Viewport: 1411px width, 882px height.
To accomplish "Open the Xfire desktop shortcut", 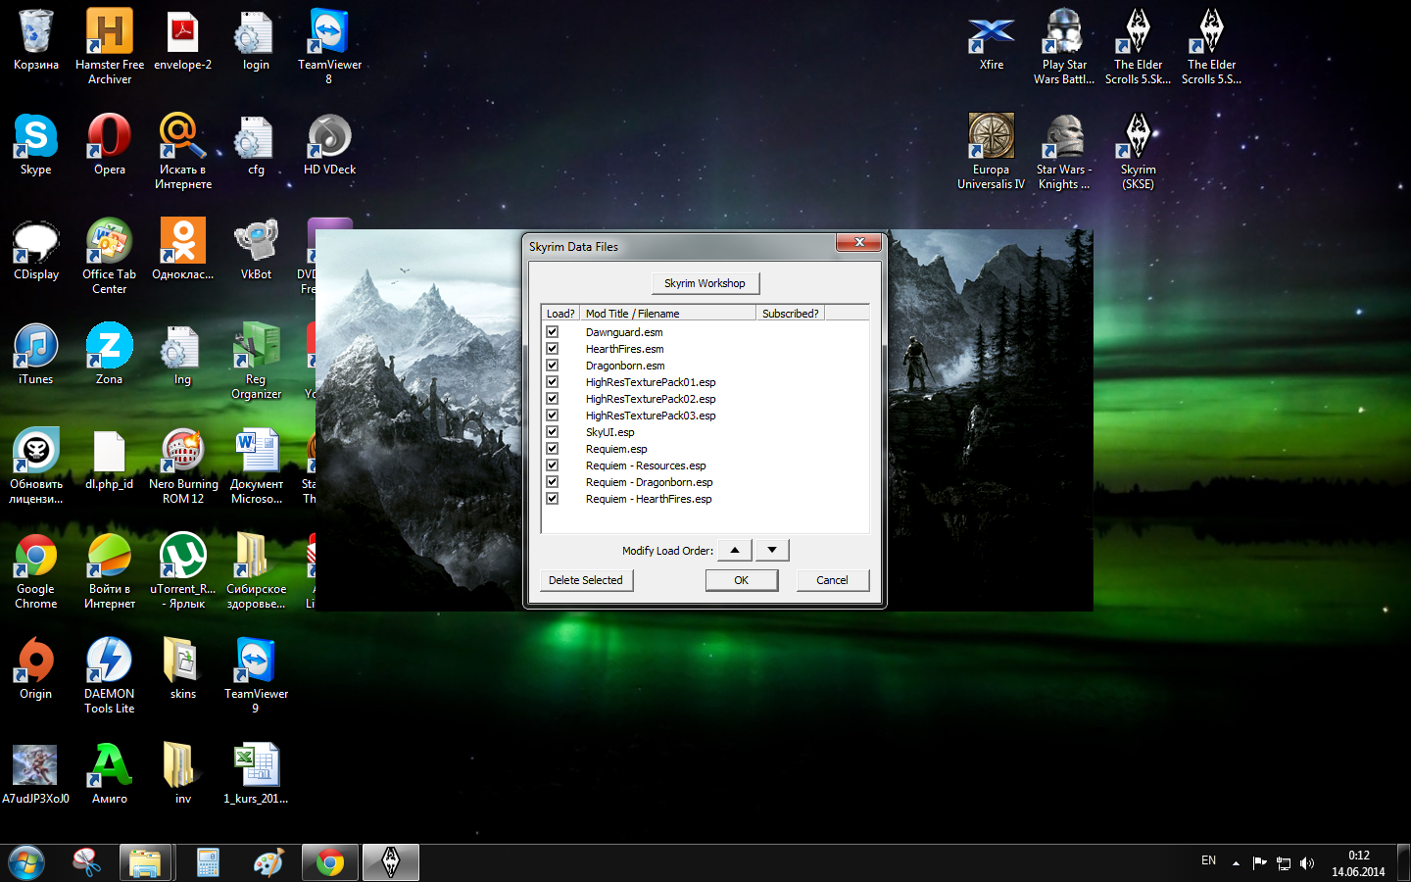I will point(992,39).
